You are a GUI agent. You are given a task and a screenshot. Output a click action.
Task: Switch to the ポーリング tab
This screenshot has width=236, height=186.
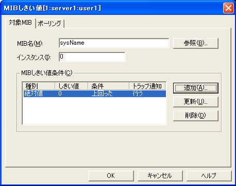tap(50, 24)
